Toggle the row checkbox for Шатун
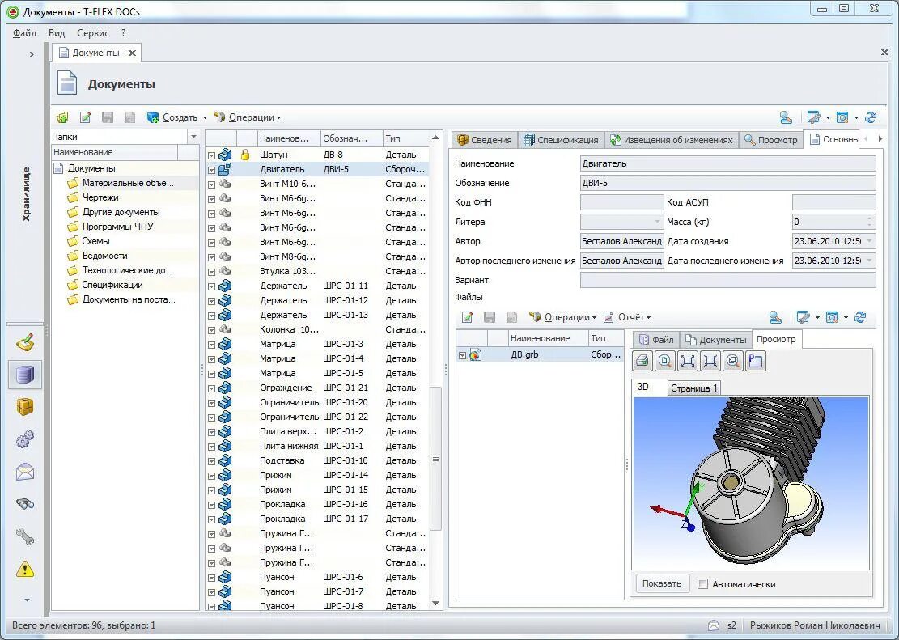The width and height of the screenshot is (899, 640). tap(211, 155)
